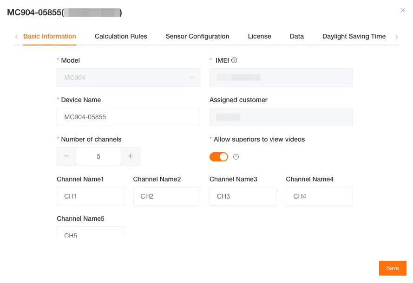
Task: Focus the Channel Name1 field
Action: click(x=90, y=196)
